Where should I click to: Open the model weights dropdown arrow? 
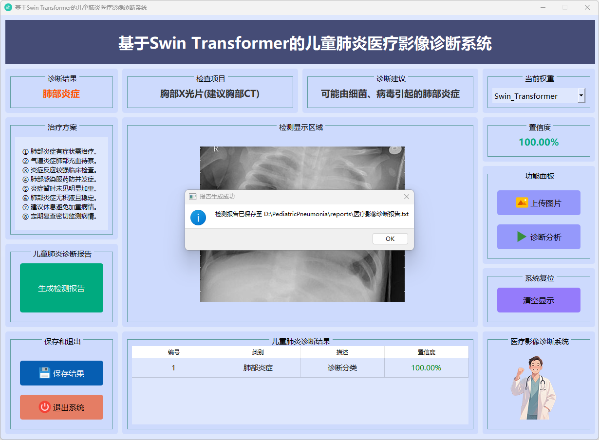581,96
